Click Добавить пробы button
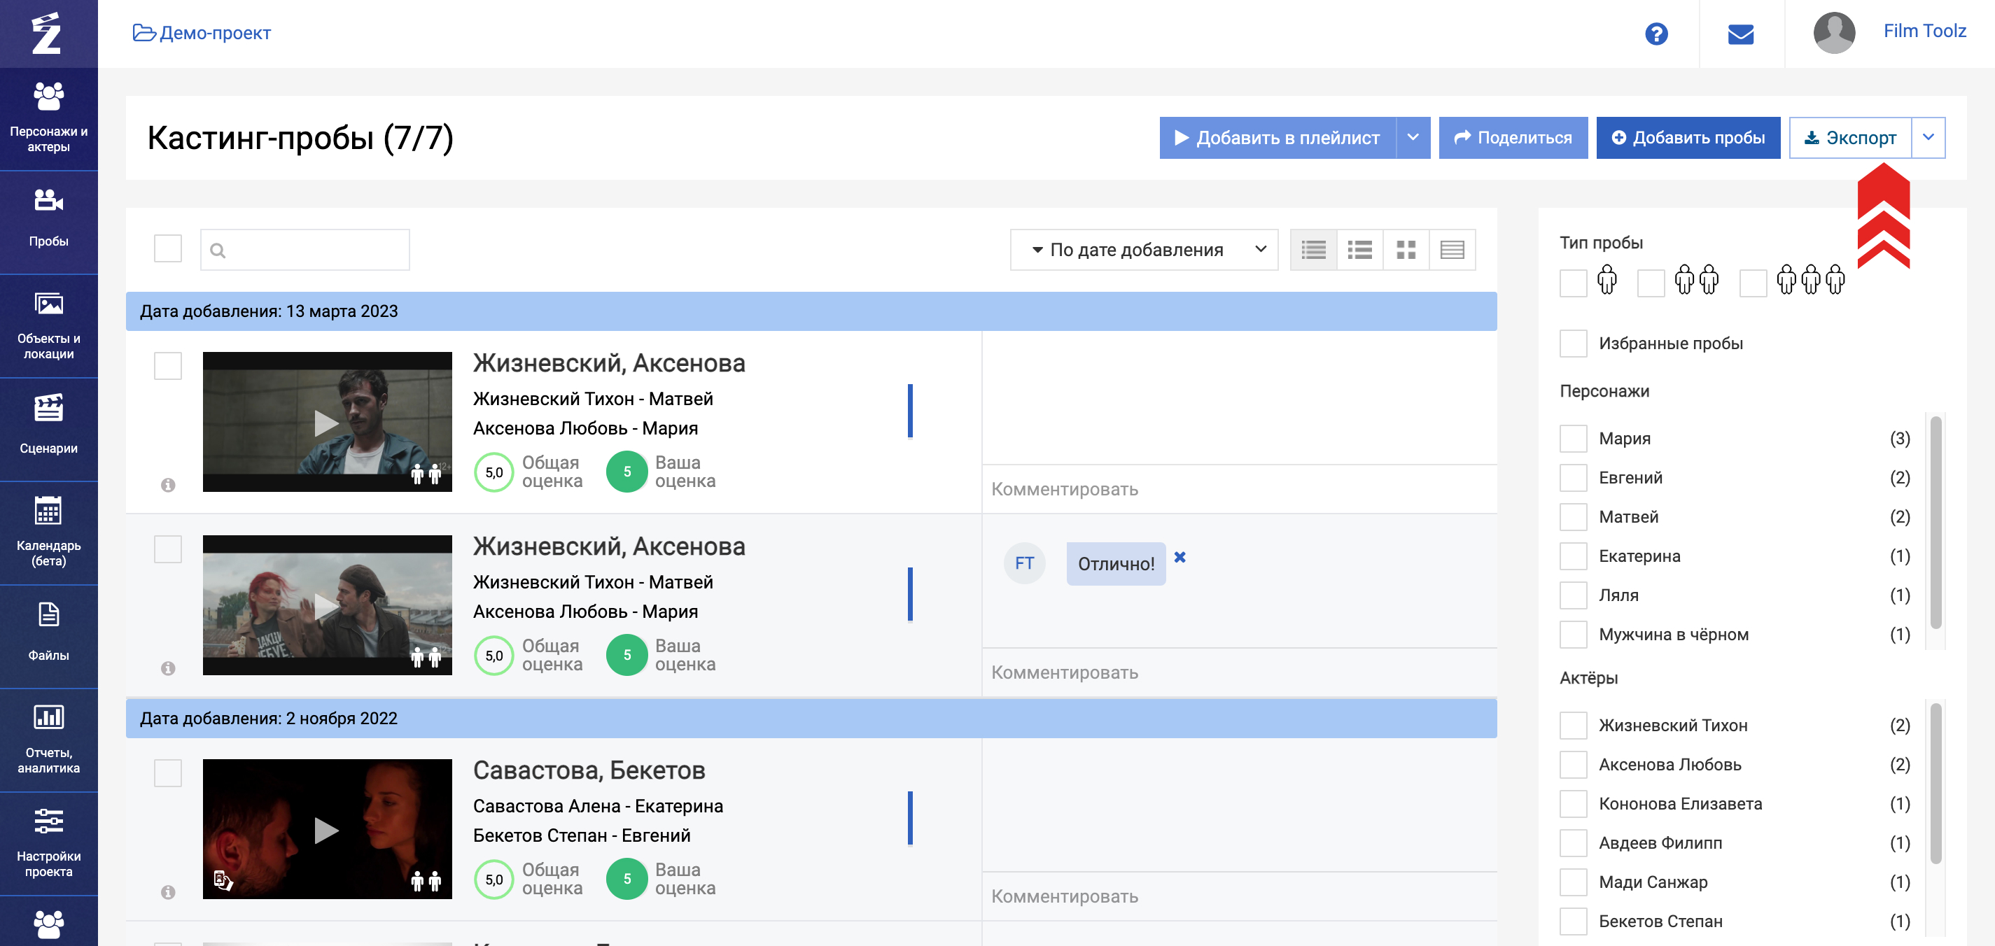 tap(1688, 138)
